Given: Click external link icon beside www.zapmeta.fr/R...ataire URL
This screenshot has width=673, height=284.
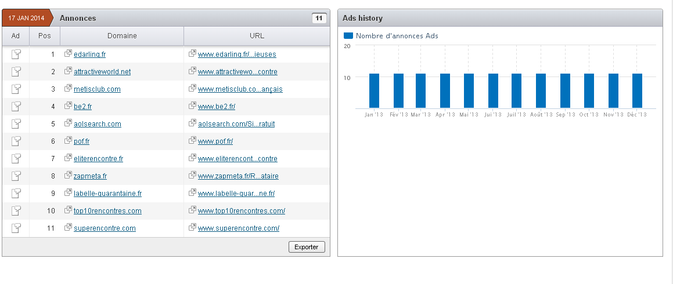Looking at the screenshot, I should pyautogui.click(x=192, y=175).
